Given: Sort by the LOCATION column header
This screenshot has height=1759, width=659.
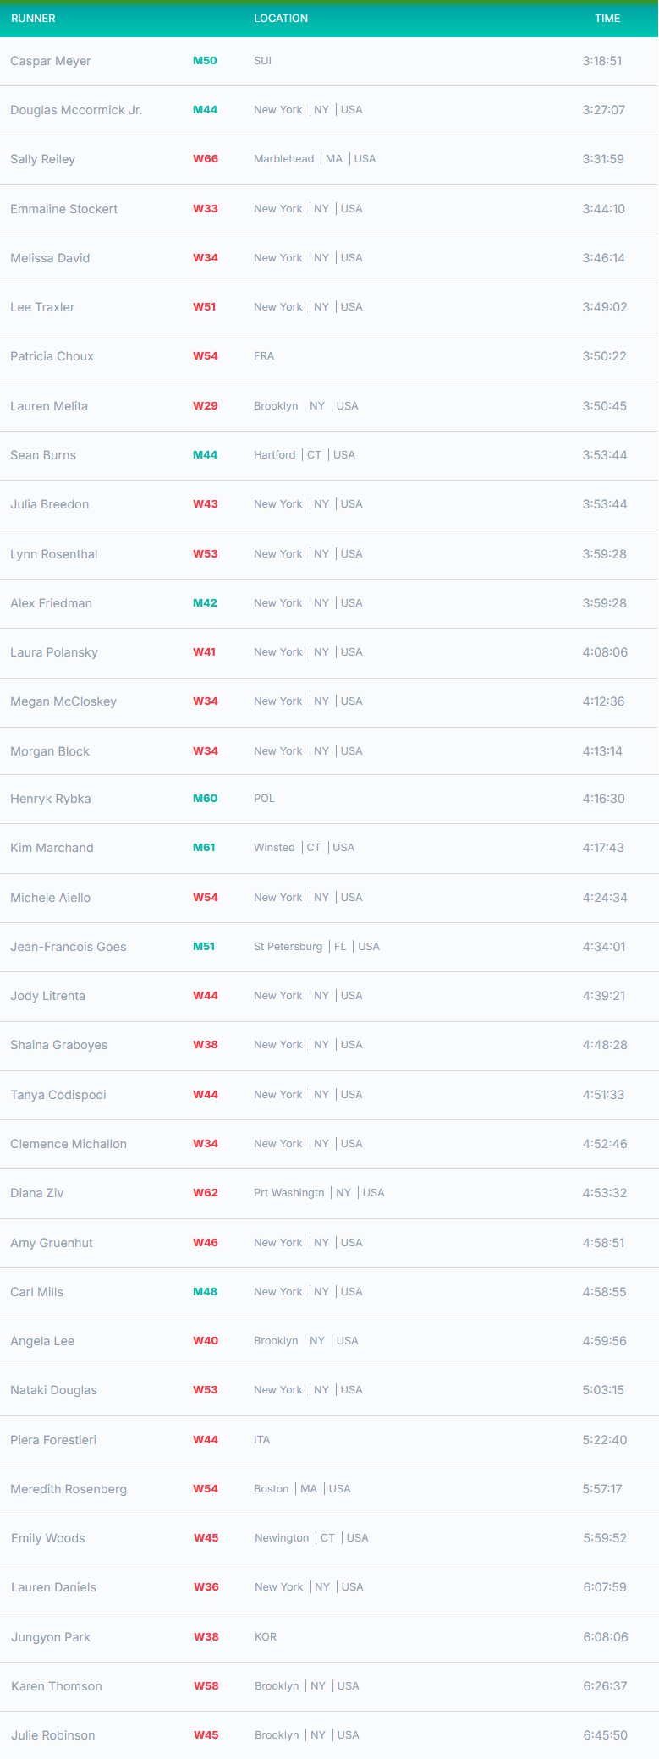Looking at the screenshot, I should 281,18.
